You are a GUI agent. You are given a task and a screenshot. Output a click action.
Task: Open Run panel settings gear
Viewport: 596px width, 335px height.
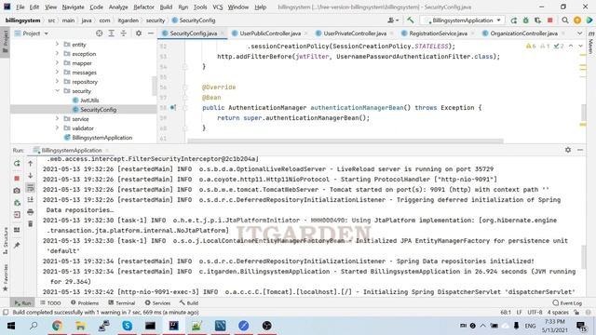pyautogui.click(x=568, y=150)
